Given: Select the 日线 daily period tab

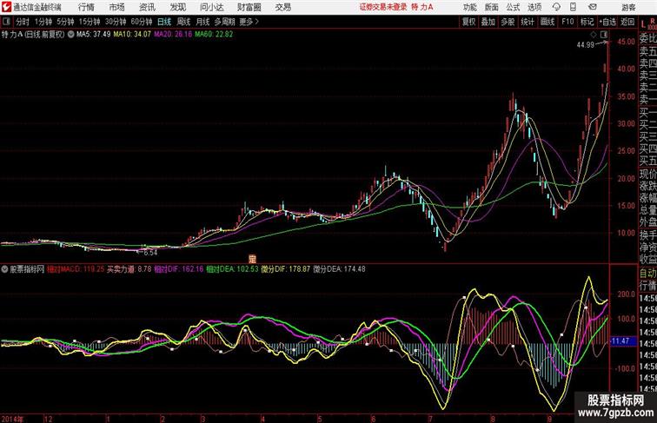Looking at the screenshot, I should 164,22.
